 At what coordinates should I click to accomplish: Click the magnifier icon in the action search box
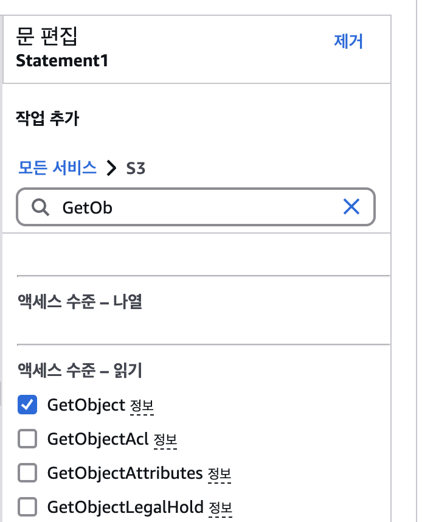pos(41,207)
